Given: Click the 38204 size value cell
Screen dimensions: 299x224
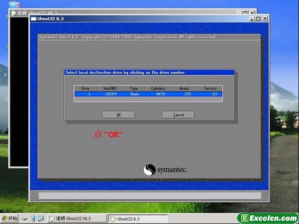Looking at the screenshot, I should pyautogui.click(x=111, y=94).
